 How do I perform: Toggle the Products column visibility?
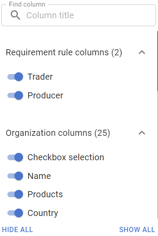point(15,194)
